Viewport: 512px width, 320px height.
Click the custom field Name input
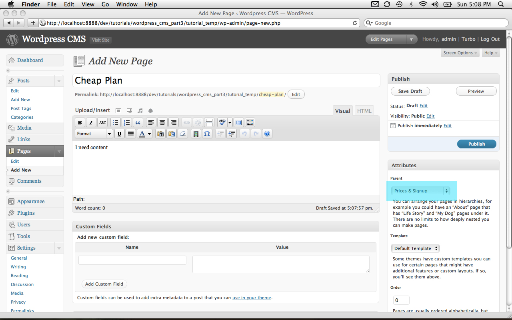[132, 260]
